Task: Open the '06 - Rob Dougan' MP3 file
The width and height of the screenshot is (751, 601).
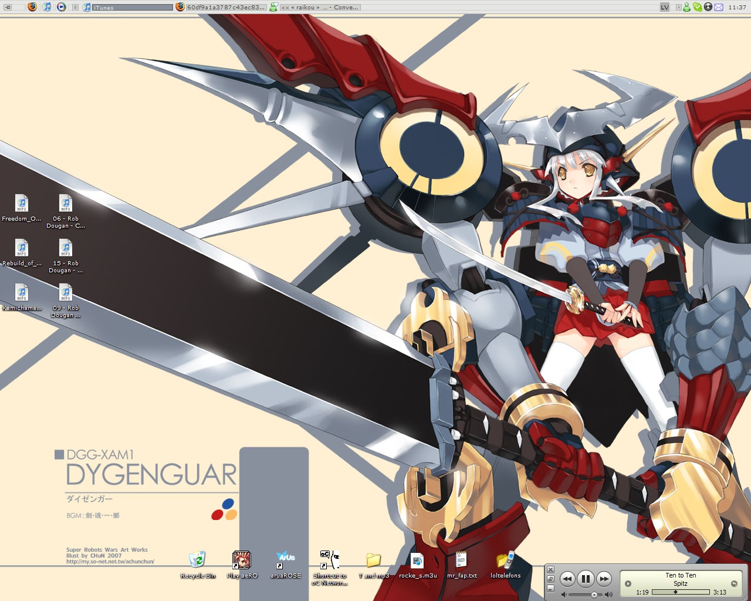Action: [x=66, y=211]
